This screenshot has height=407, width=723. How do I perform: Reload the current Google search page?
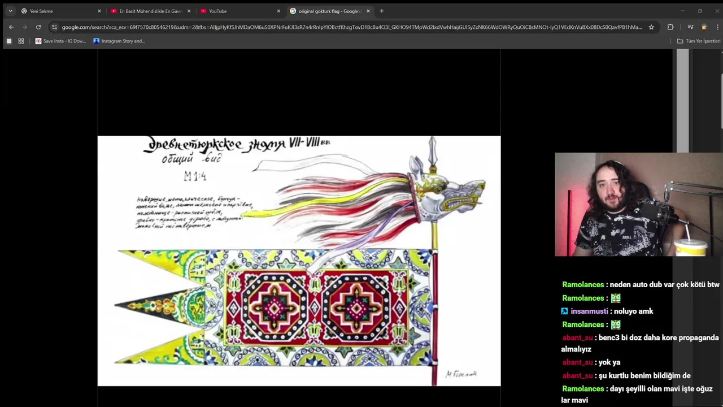38,27
